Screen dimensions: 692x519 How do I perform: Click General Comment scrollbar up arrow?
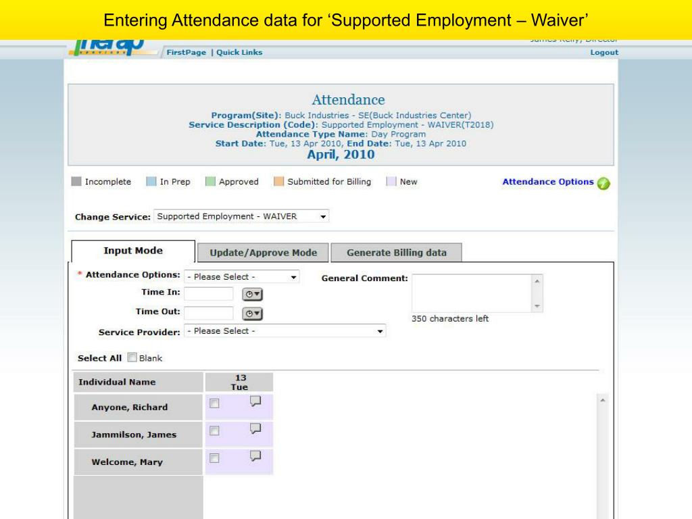(x=537, y=280)
